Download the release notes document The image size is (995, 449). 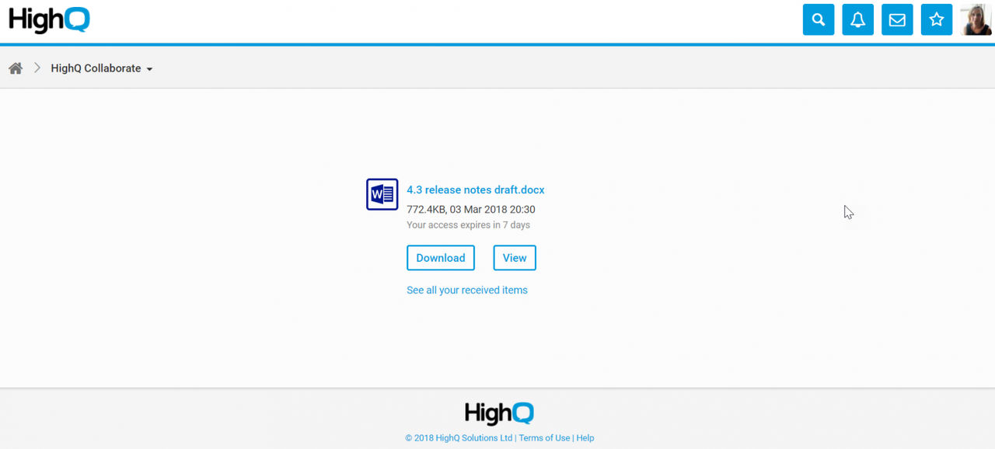coord(441,258)
